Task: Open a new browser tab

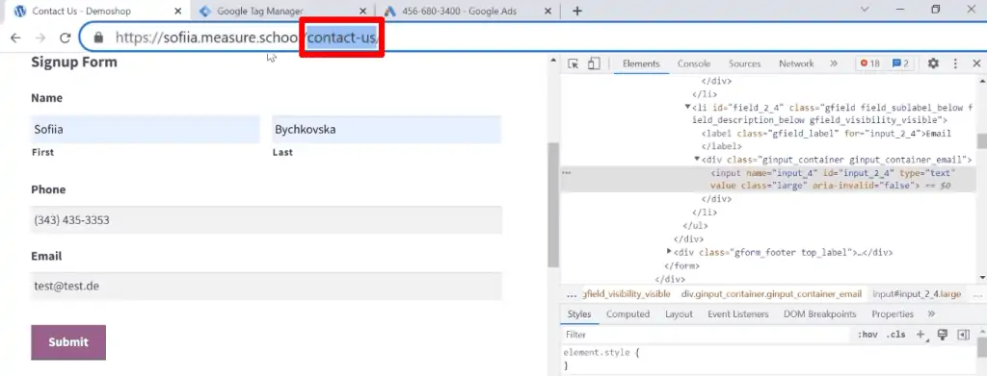Action: point(577,11)
